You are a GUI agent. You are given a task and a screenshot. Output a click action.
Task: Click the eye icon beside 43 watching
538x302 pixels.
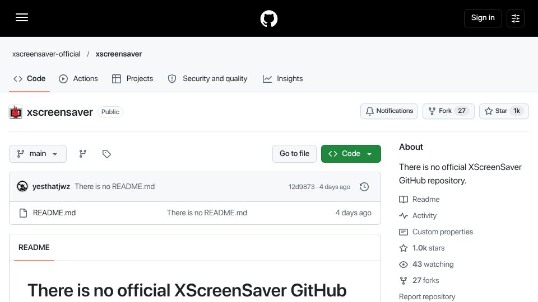[403, 265]
